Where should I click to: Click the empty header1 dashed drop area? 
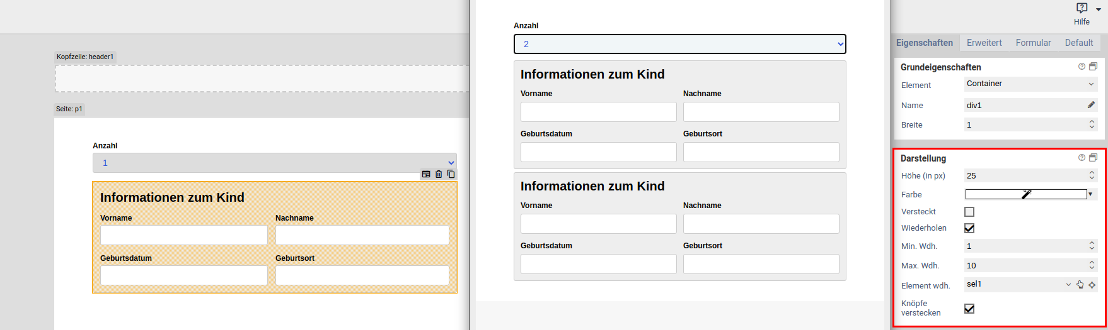(262, 79)
